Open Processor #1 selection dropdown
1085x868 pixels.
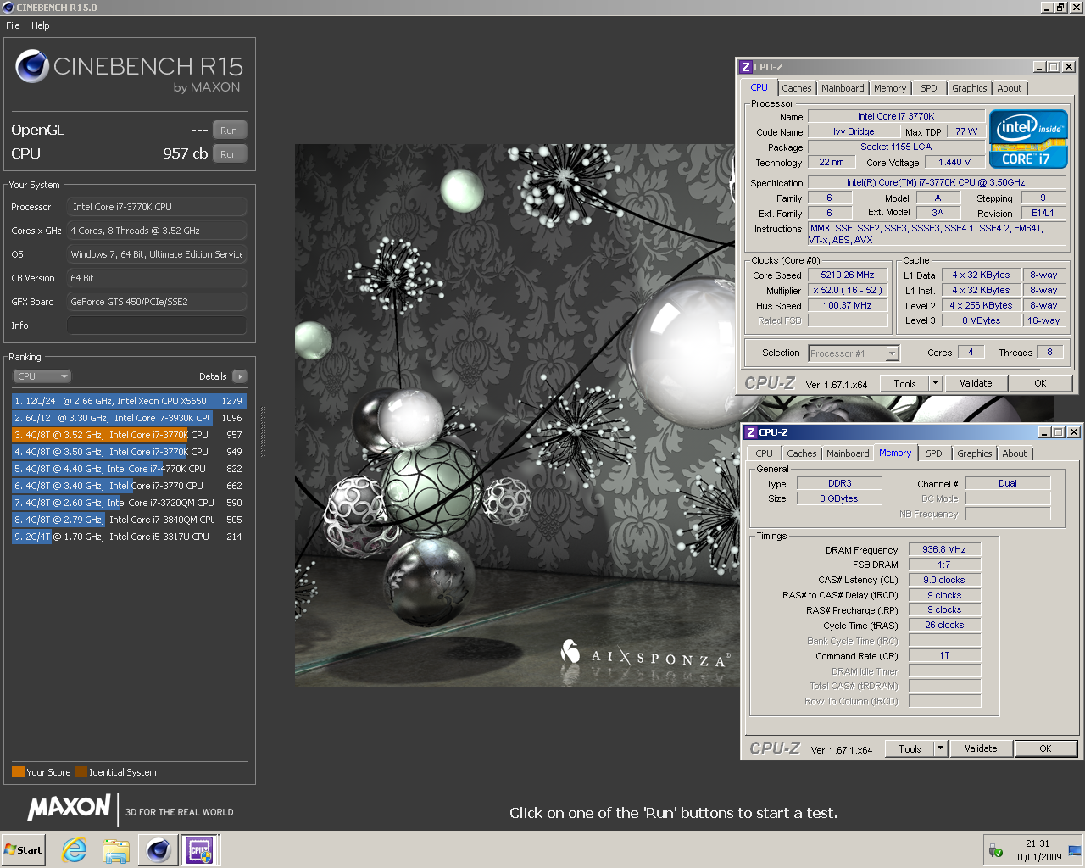(853, 353)
